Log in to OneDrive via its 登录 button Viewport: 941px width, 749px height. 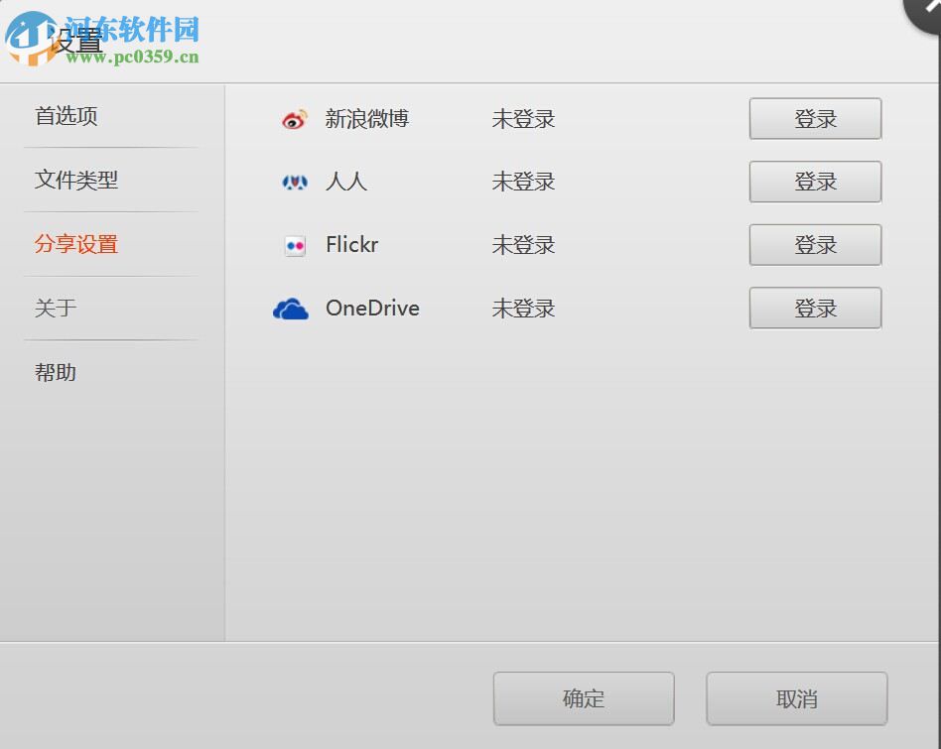(814, 308)
